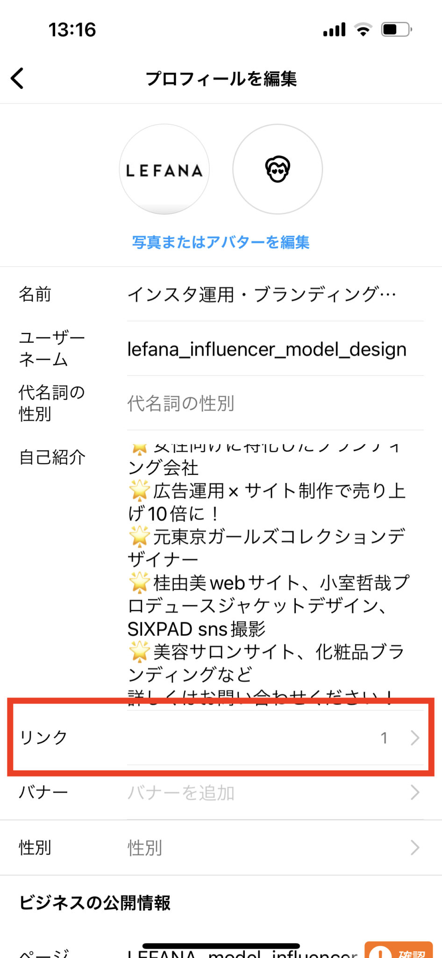Tap the avatar face icon circle
This screenshot has height=958, width=442.
(278, 170)
